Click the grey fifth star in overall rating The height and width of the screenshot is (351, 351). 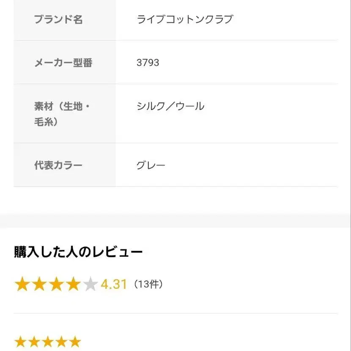90,285
